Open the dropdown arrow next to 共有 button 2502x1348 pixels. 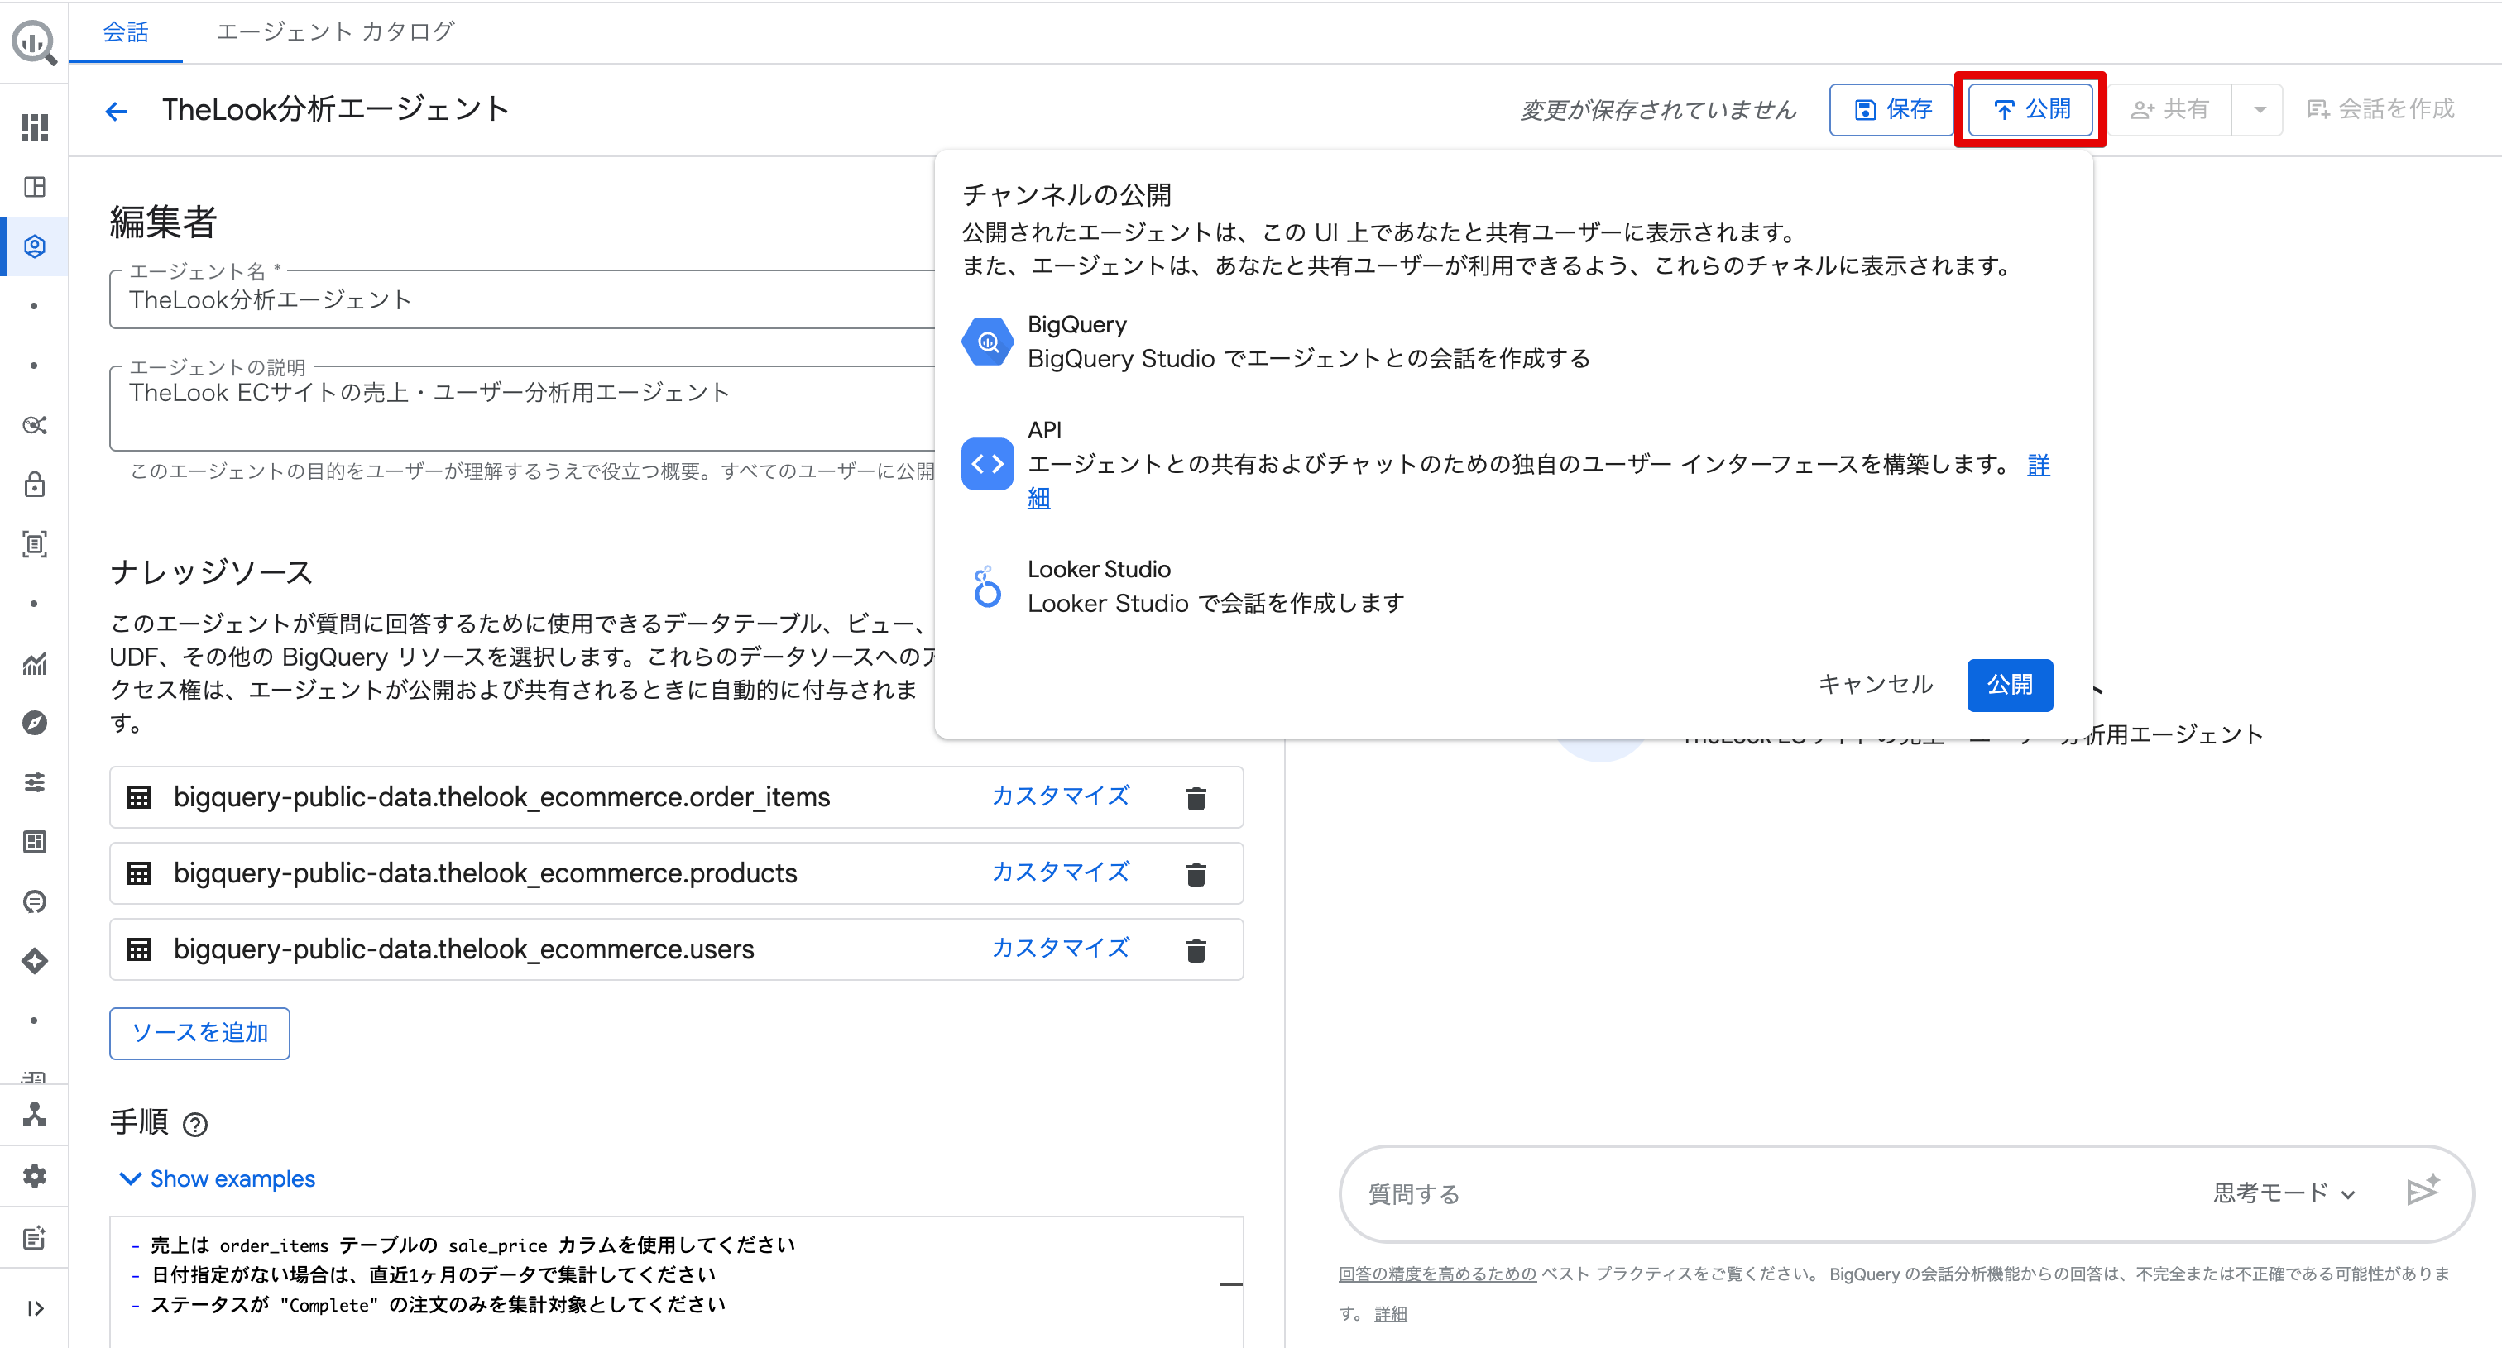(2258, 110)
